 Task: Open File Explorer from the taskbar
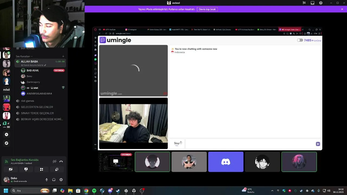tap(70, 191)
